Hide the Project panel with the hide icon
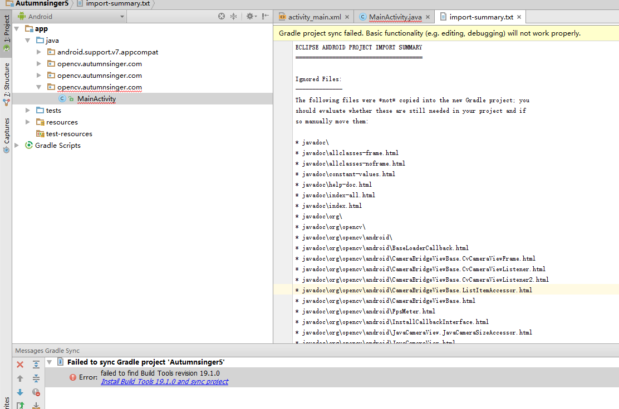Viewport: 619px width, 409px height. pyautogui.click(x=266, y=17)
